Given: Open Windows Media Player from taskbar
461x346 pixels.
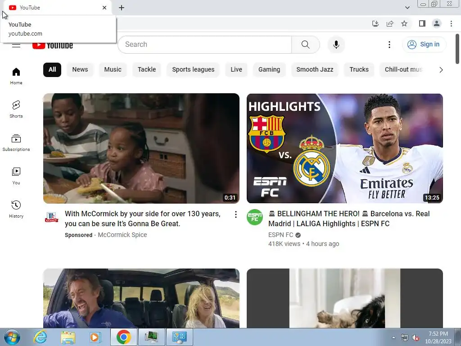Looking at the screenshot, I should tap(95, 337).
